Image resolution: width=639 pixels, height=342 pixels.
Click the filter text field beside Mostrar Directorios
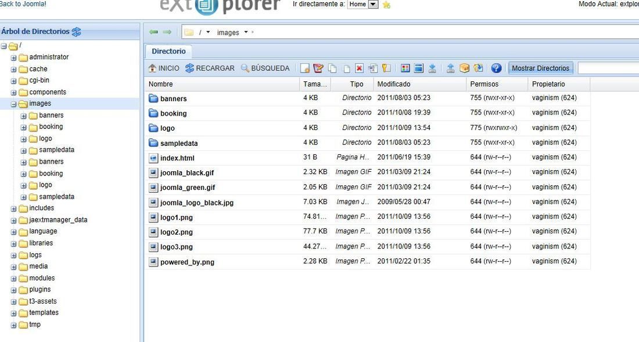pyautogui.click(x=608, y=68)
